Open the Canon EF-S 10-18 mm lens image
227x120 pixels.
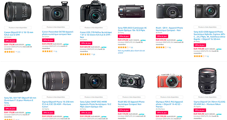pyautogui.click(x=17, y=13)
